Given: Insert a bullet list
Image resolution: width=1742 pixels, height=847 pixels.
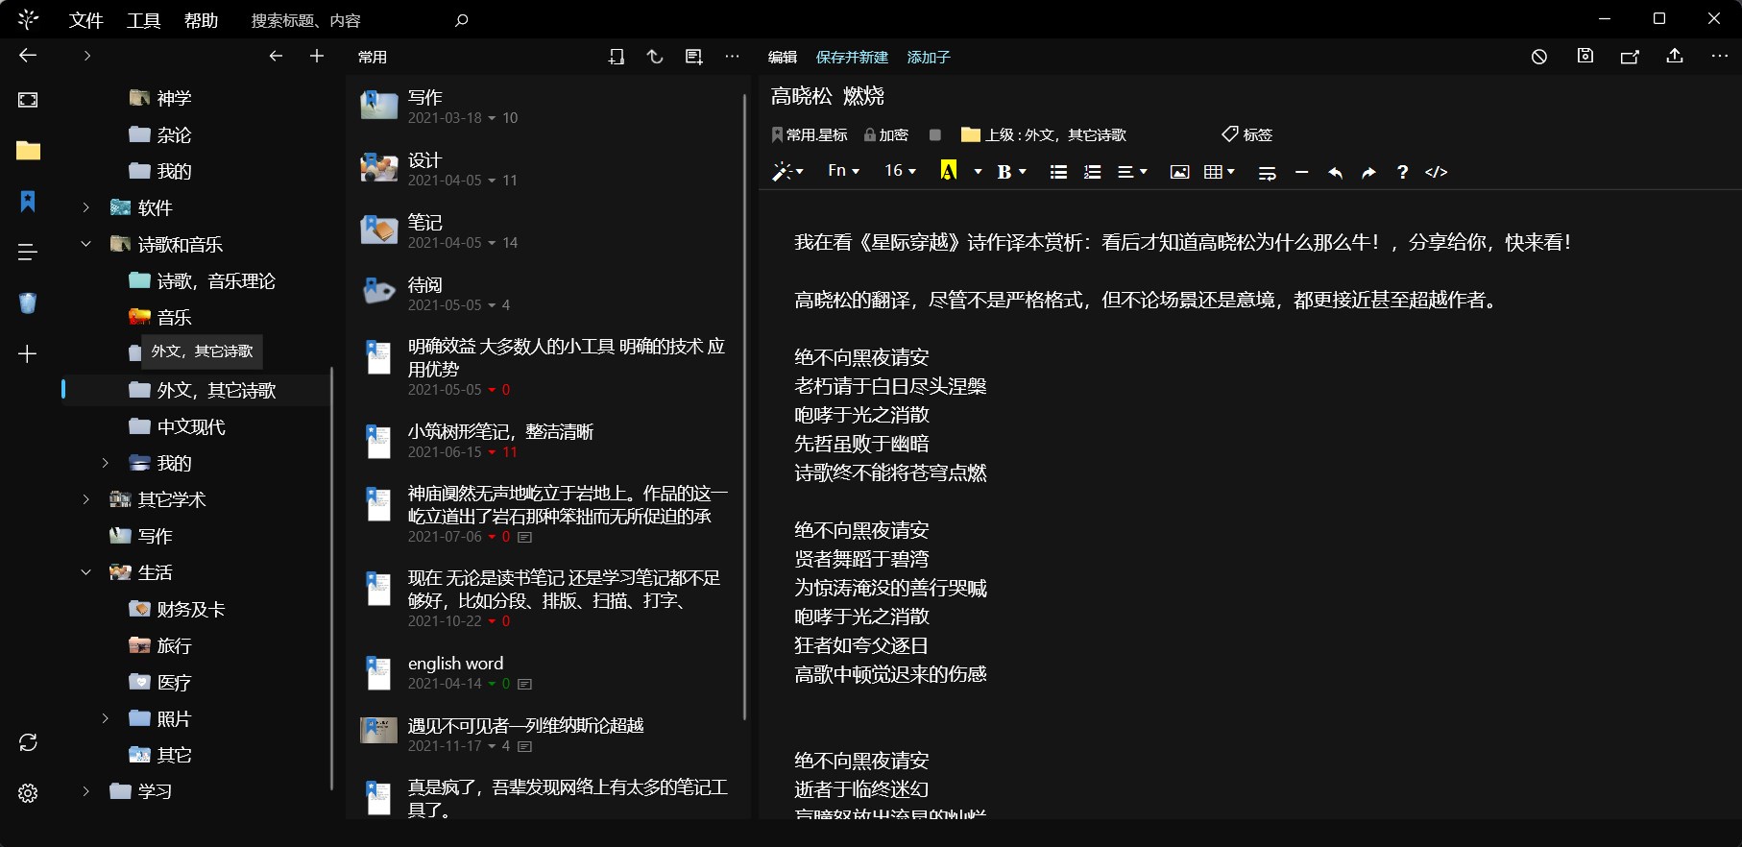Looking at the screenshot, I should [x=1058, y=172].
